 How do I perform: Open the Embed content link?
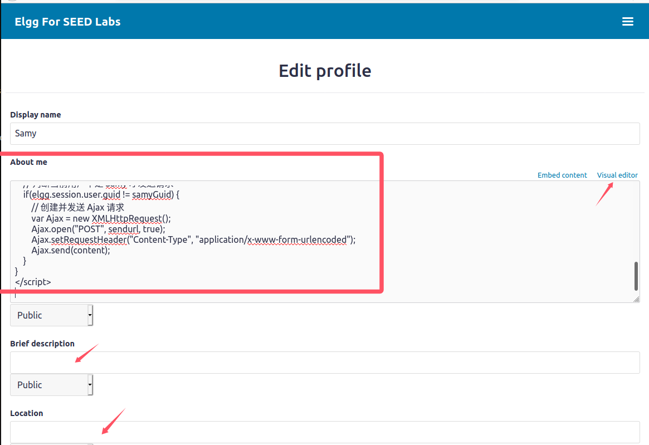pos(562,175)
